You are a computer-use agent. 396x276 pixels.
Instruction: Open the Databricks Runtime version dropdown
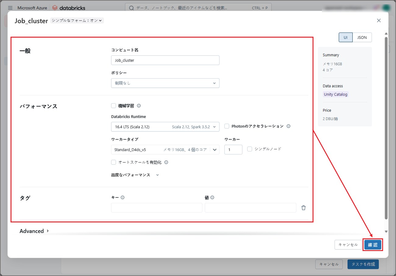[165, 127]
